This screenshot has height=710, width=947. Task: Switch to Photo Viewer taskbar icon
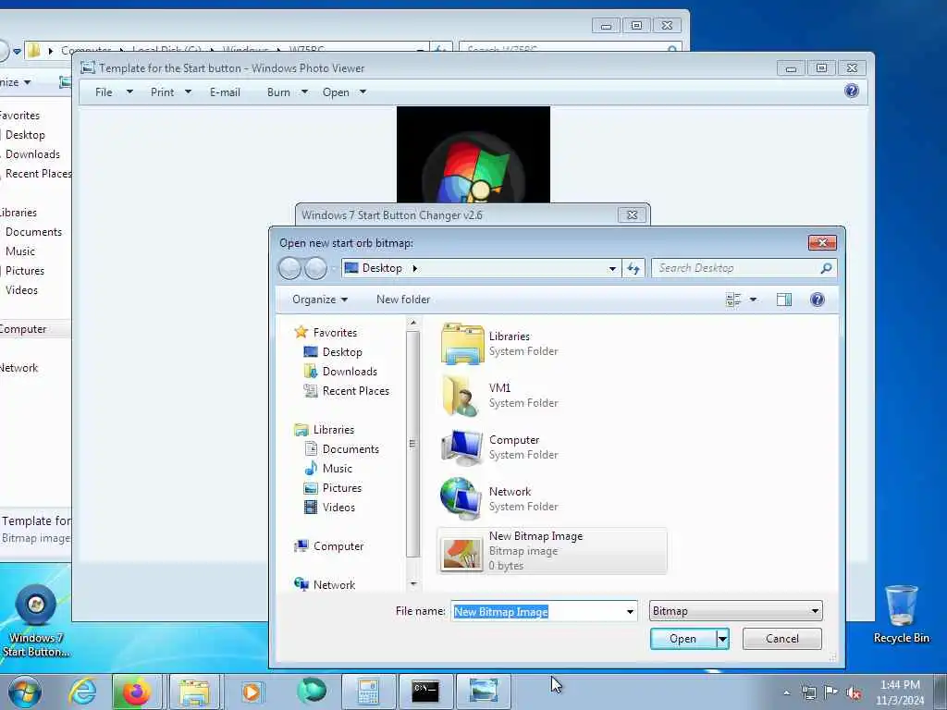(x=483, y=691)
